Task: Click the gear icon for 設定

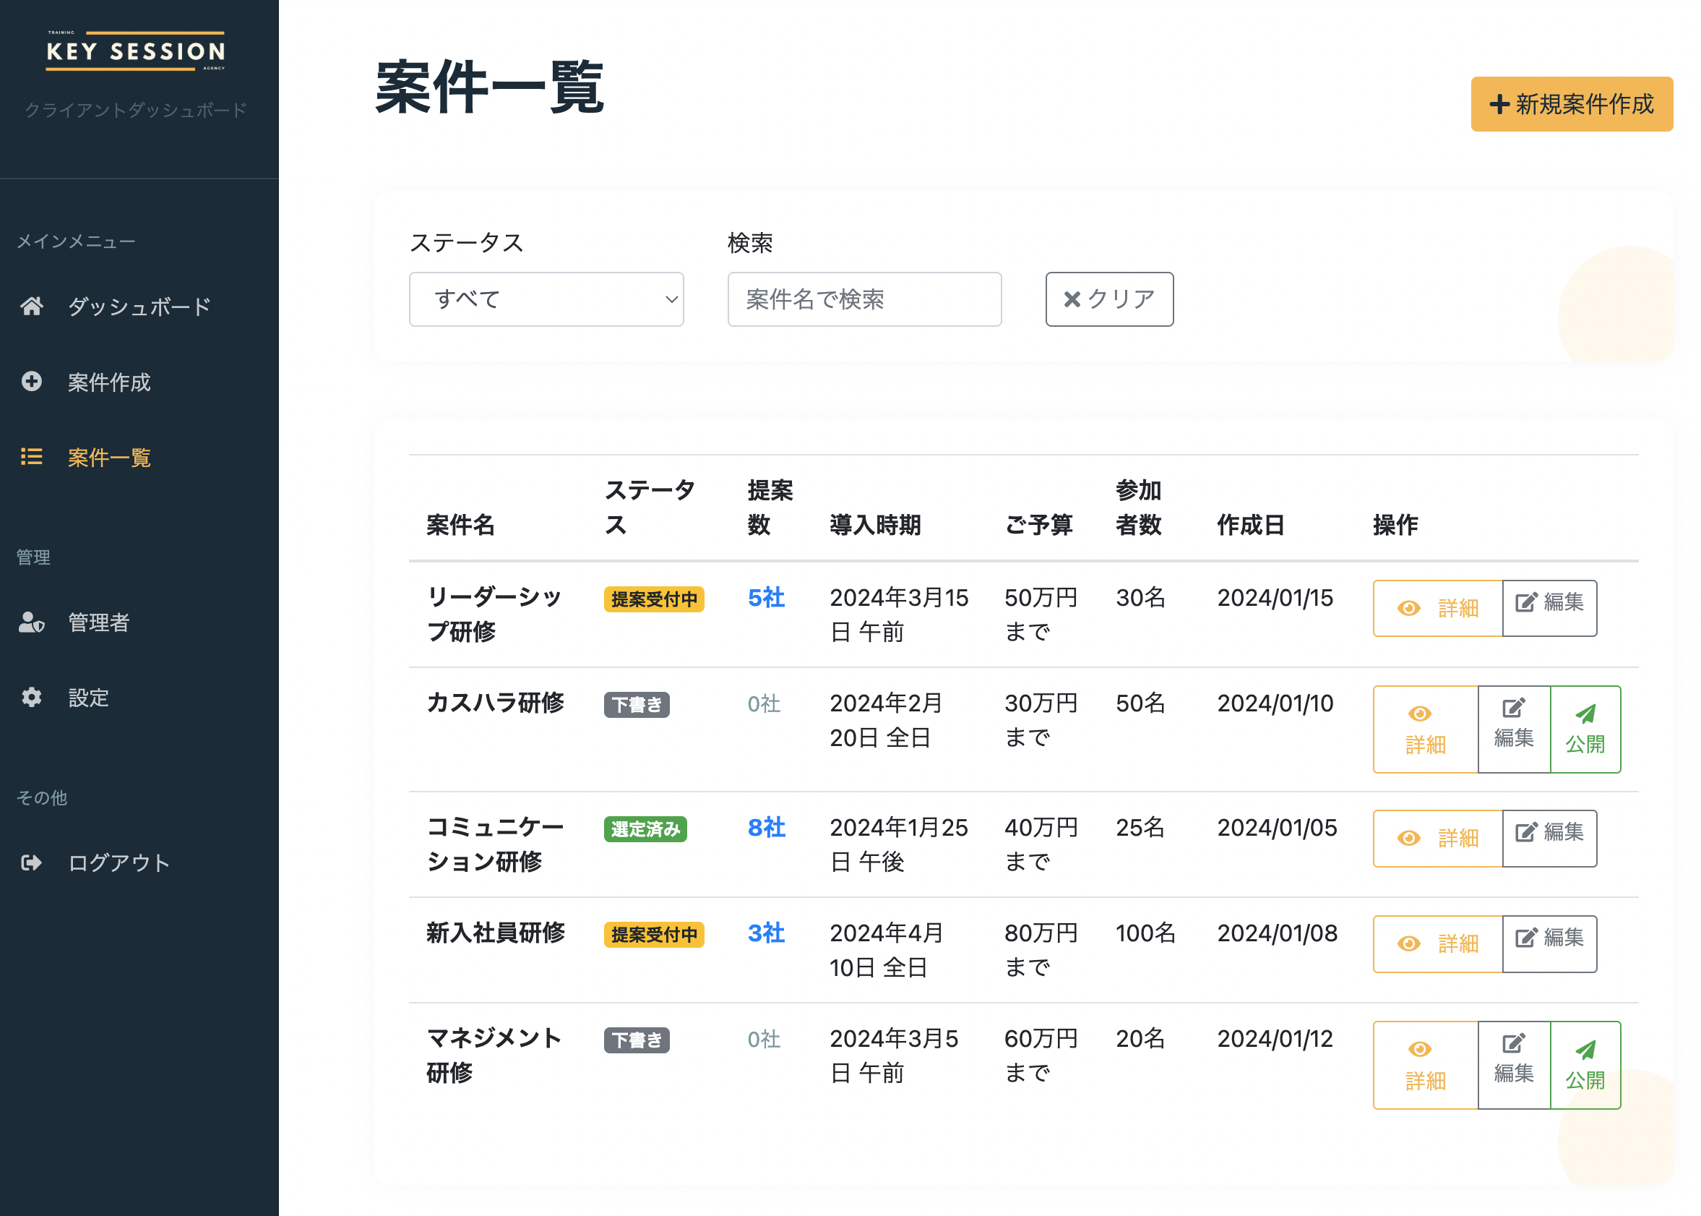Action: click(x=31, y=698)
